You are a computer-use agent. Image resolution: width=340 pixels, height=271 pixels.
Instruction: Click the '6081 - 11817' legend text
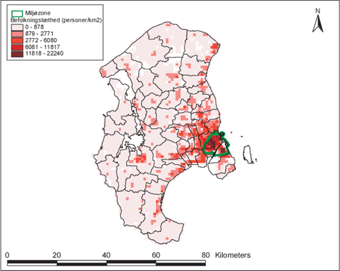(x=42, y=47)
